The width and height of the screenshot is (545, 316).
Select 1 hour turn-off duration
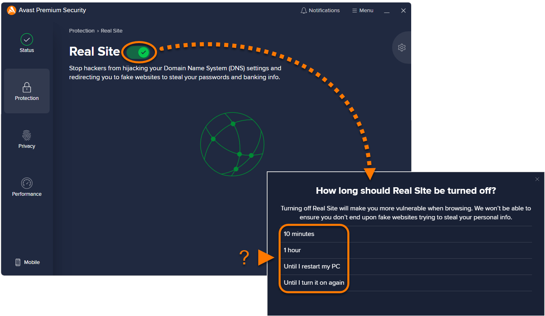tap(292, 250)
